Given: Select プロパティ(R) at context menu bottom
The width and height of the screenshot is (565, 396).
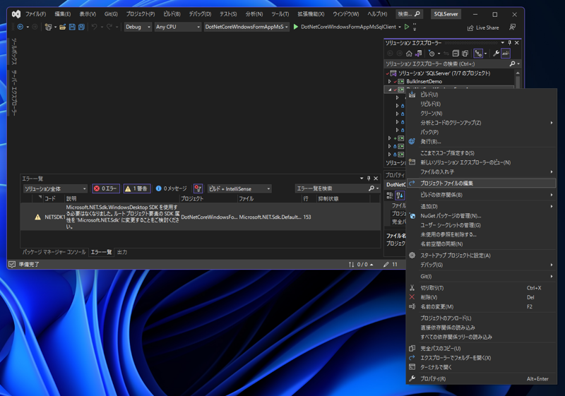Looking at the screenshot, I should pos(482,379).
